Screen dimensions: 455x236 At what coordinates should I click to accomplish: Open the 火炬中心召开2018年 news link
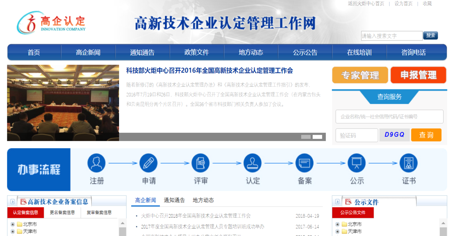[196, 216]
